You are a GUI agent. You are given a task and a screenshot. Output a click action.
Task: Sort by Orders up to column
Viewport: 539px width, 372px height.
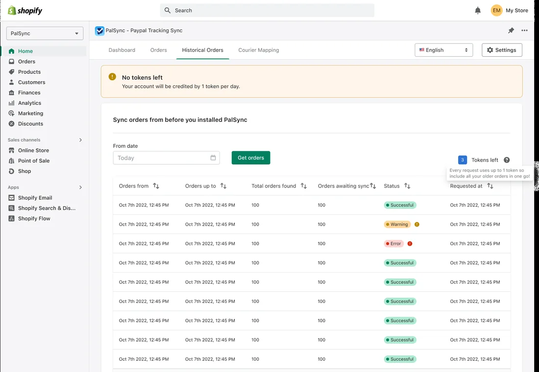(x=223, y=186)
